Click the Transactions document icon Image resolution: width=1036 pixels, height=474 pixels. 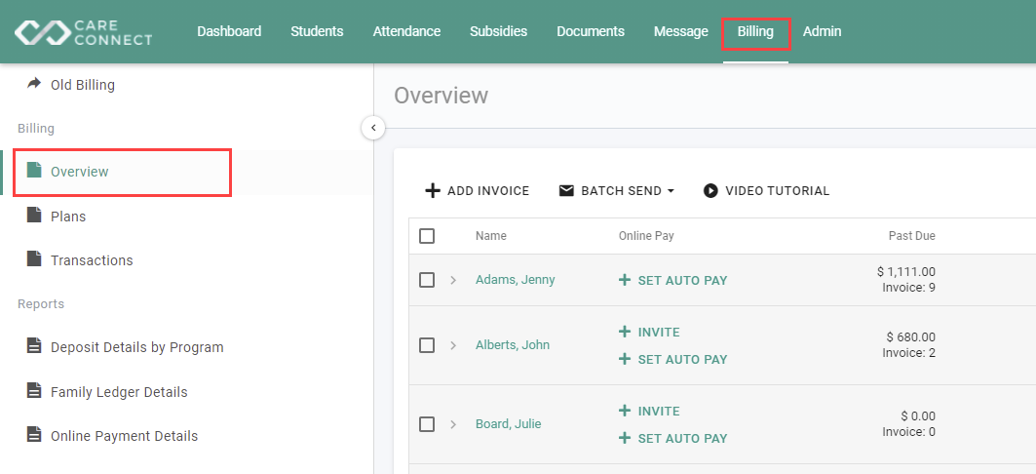[x=34, y=258]
